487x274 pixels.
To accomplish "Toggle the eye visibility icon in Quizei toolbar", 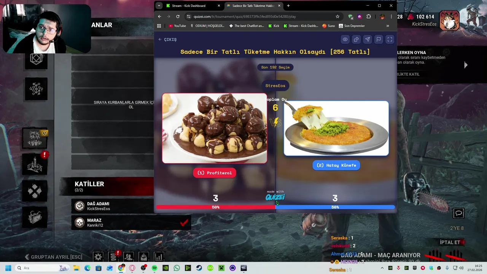I will (x=345, y=39).
